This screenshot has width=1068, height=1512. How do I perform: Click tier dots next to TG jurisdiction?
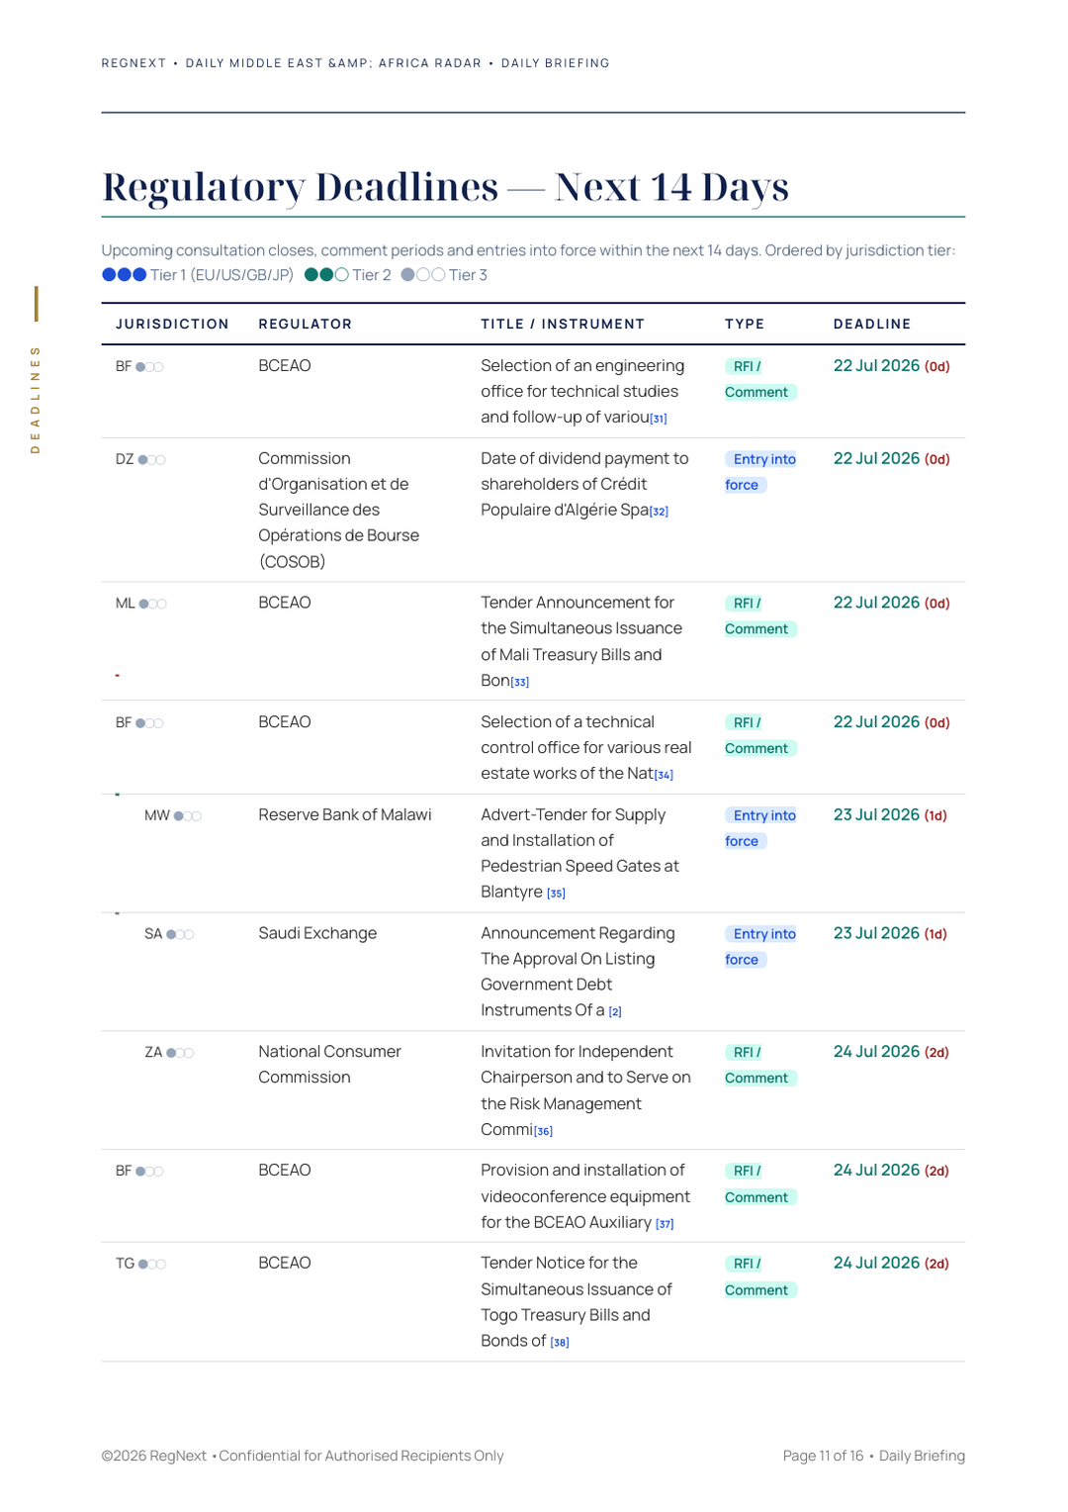coord(152,1265)
